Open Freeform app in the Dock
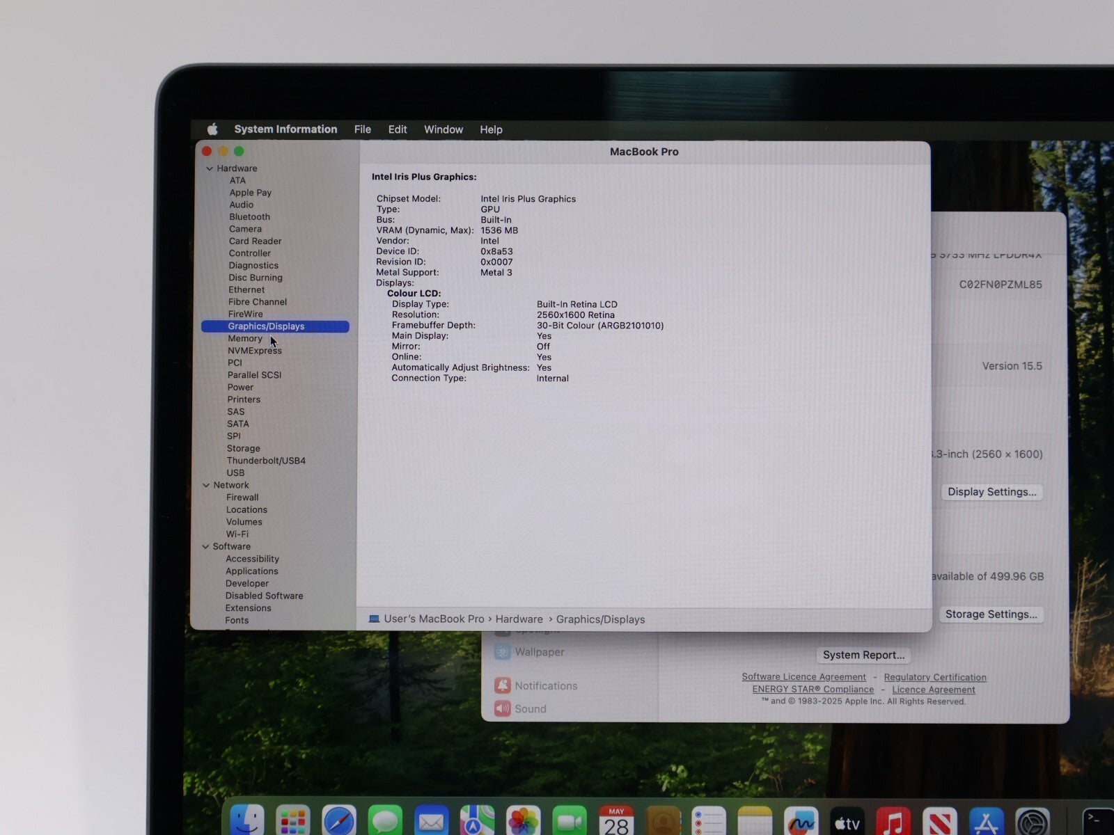 pos(801,821)
